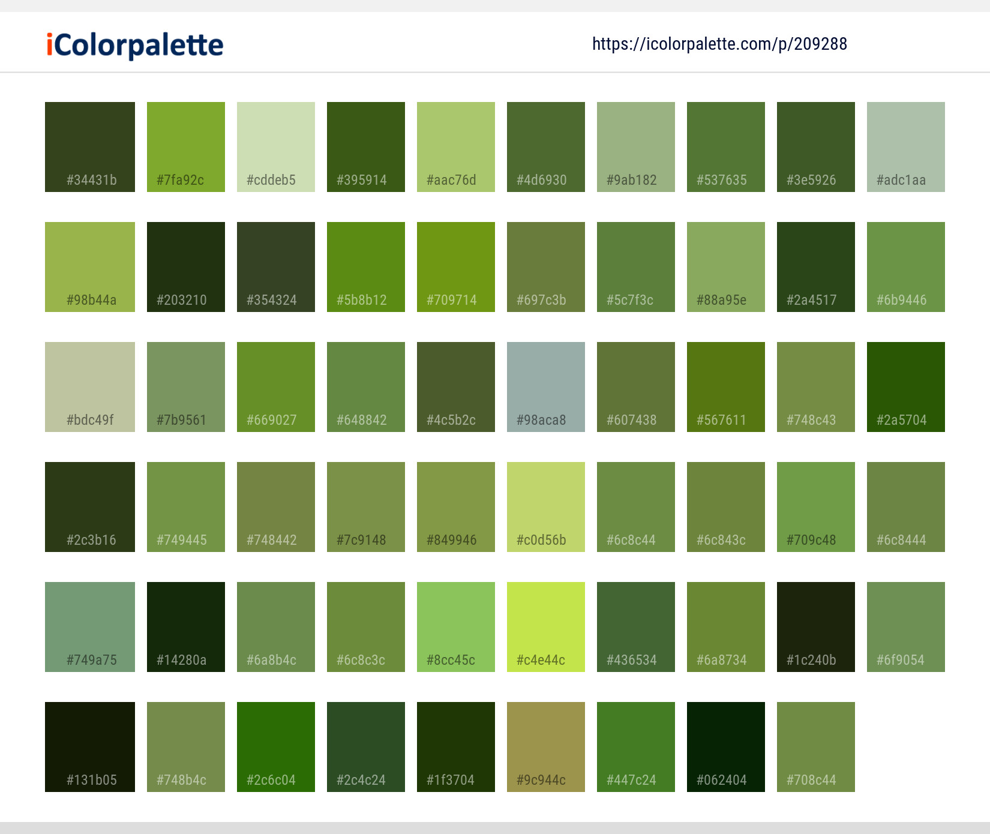Click the bright #8cc45c swatch
The image size is (990, 834).
tap(456, 627)
